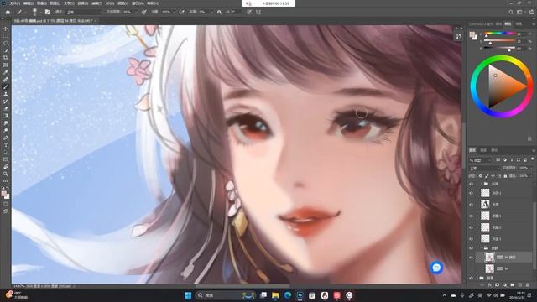Collapse the middle layer group arrow
Viewport: 537px width, 302px height.
click(x=481, y=248)
